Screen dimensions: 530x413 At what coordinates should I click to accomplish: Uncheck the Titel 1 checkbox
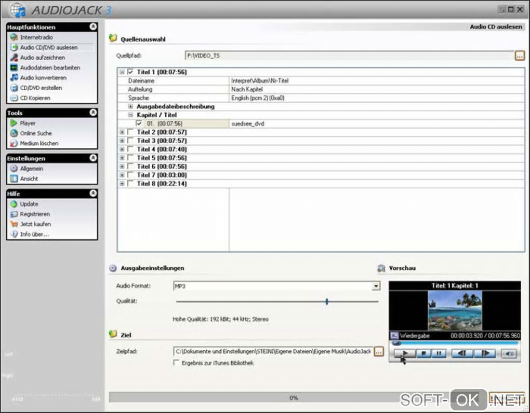(130, 72)
